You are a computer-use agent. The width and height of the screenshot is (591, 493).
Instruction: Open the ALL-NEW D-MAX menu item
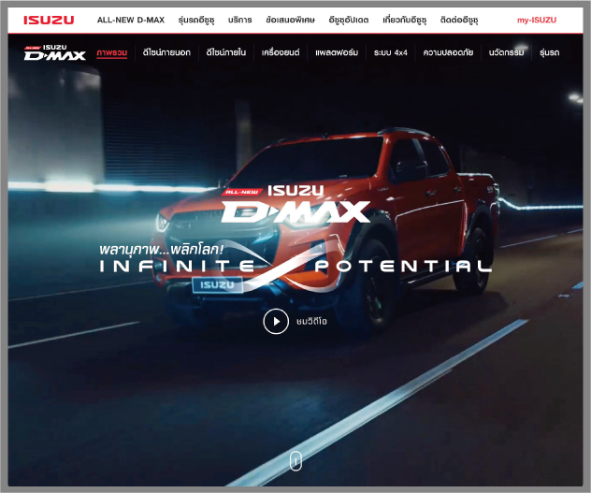(x=131, y=20)
